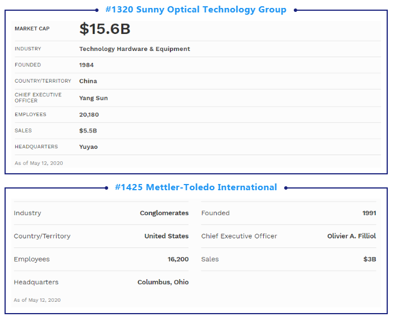394x321 pixels.
Task: Click the '#1425 Mettler-Toledo International' heading
Action: (x=196, y=187)
